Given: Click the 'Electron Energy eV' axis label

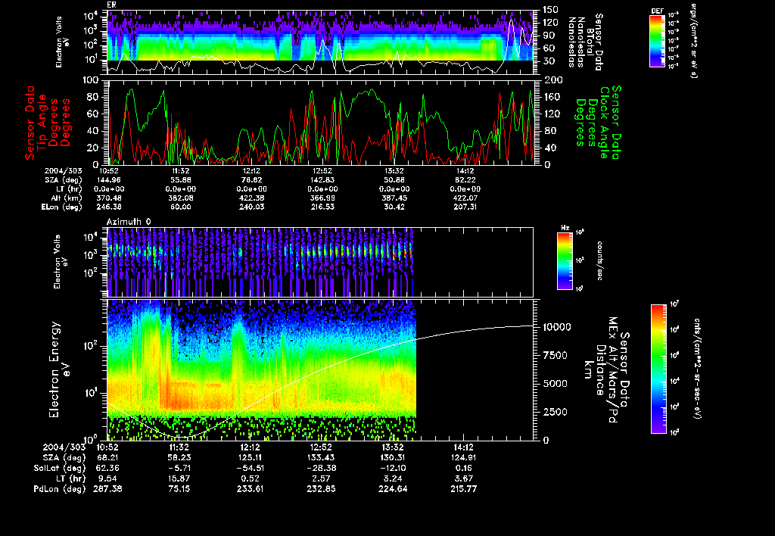Looking at the screenshot, I should point(59,370).
